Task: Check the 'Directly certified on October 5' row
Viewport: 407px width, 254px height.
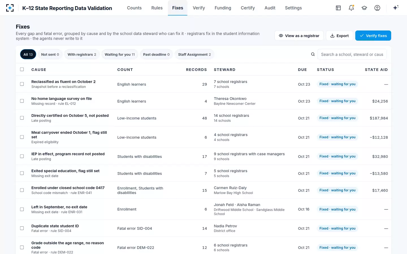Action: pyautogui.click(x=22, y=118)
